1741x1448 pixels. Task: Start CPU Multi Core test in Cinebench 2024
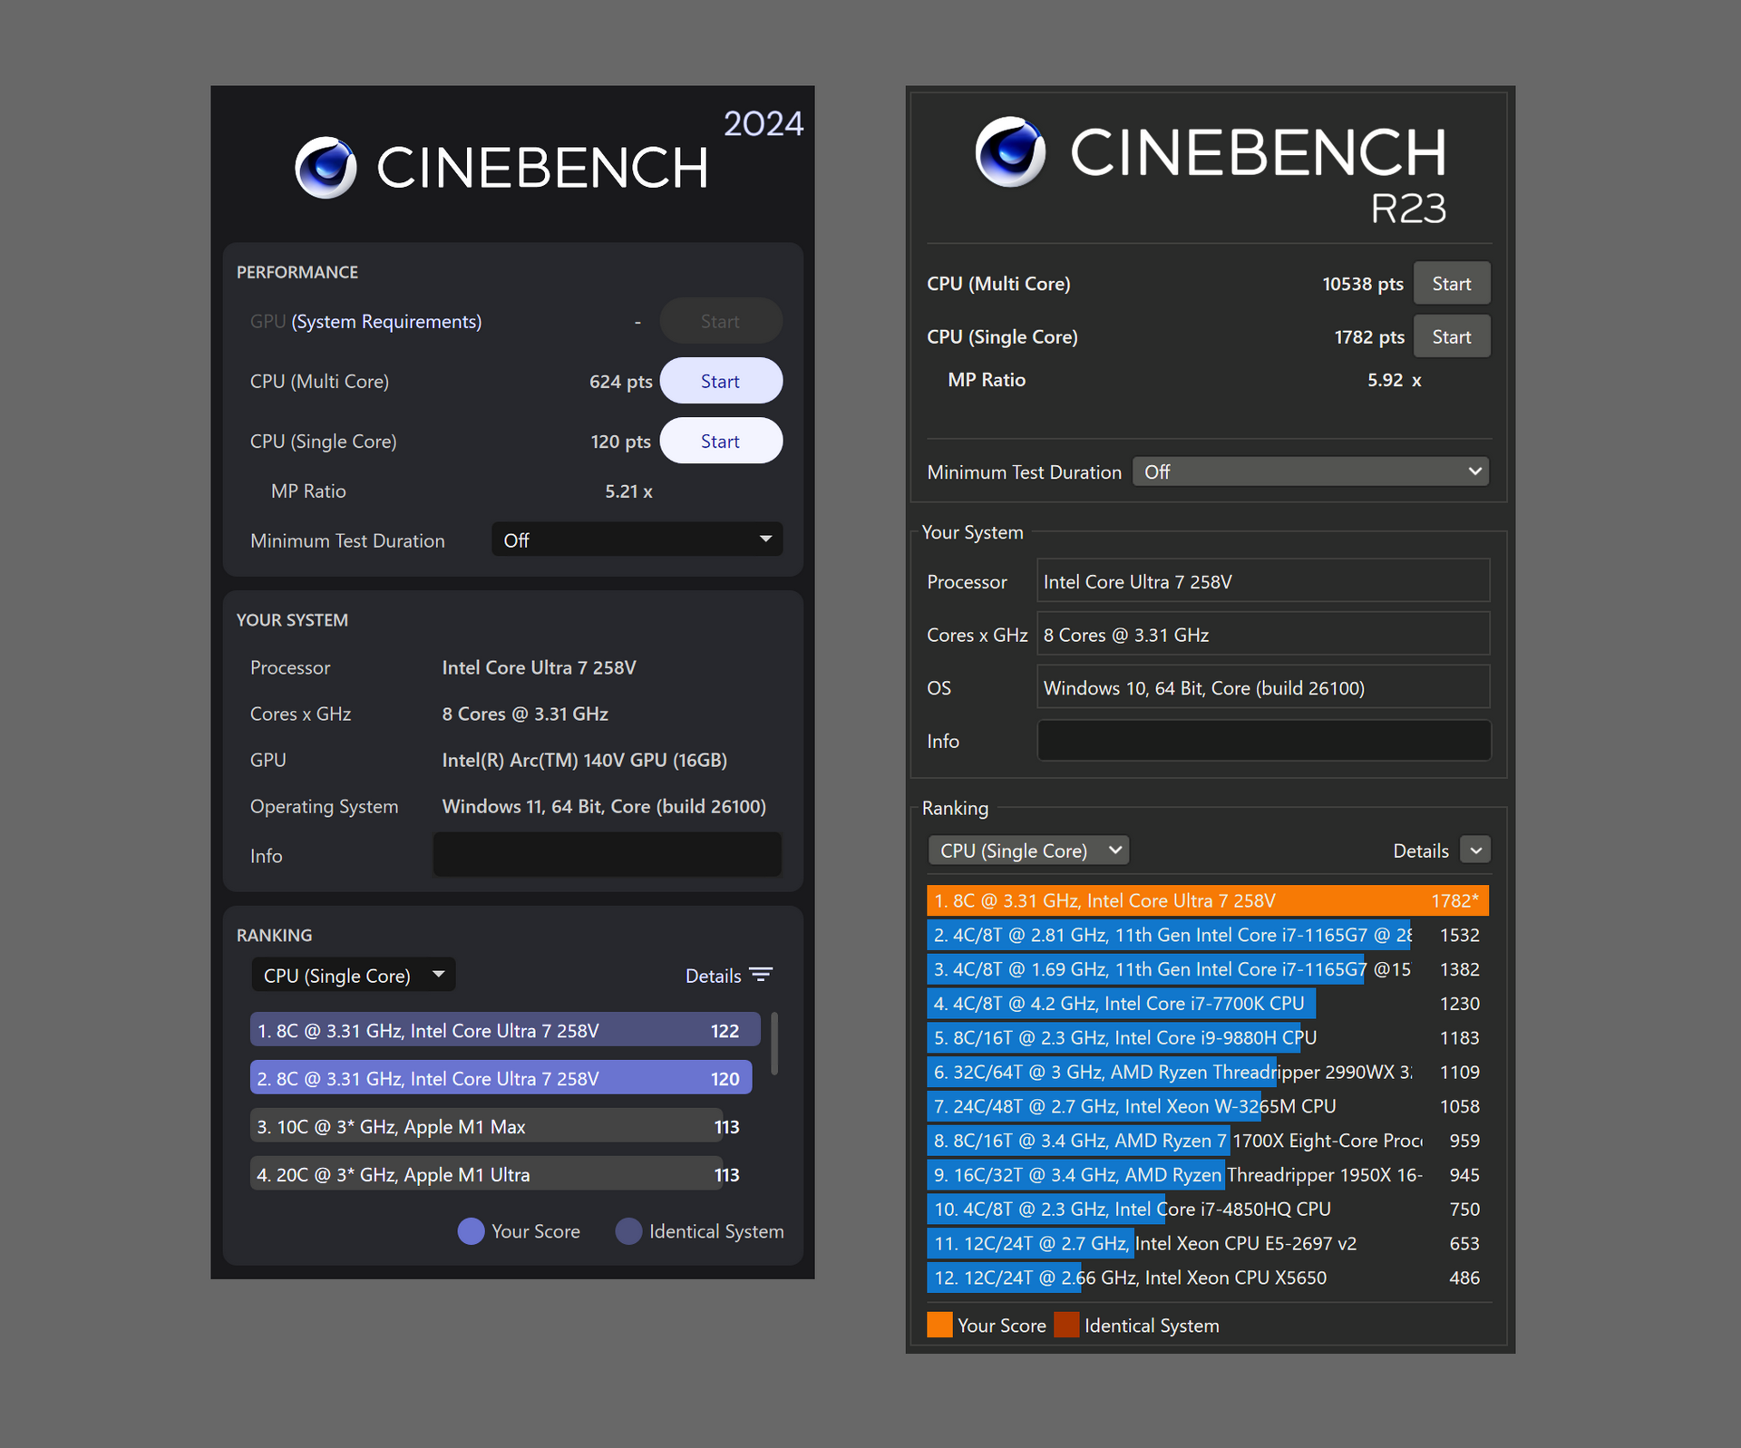pos(721,381)
